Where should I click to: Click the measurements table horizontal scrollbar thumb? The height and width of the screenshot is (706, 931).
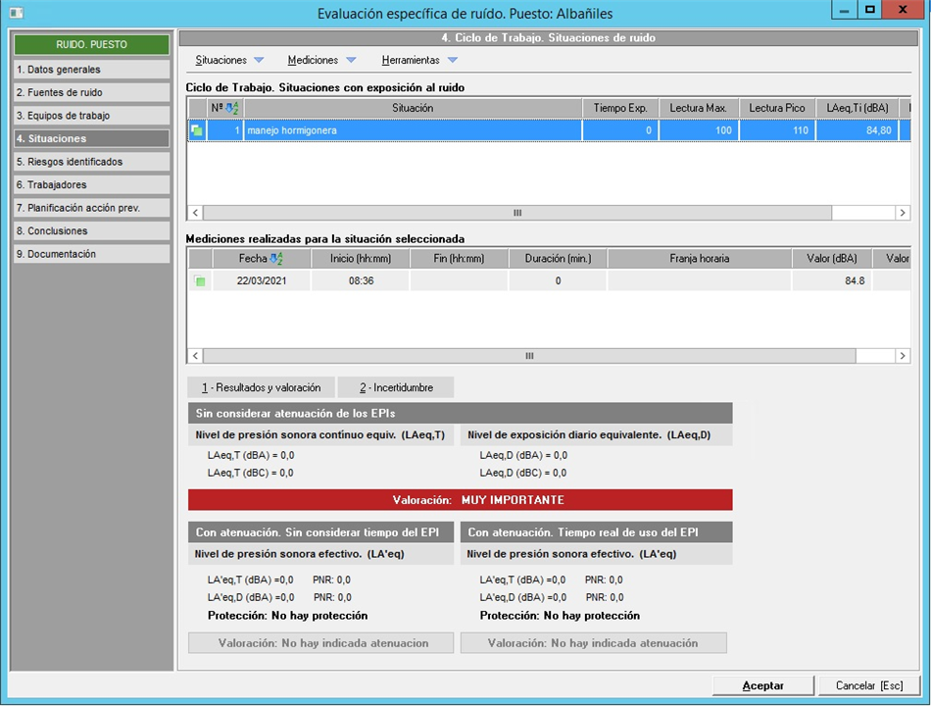[529, 356]
